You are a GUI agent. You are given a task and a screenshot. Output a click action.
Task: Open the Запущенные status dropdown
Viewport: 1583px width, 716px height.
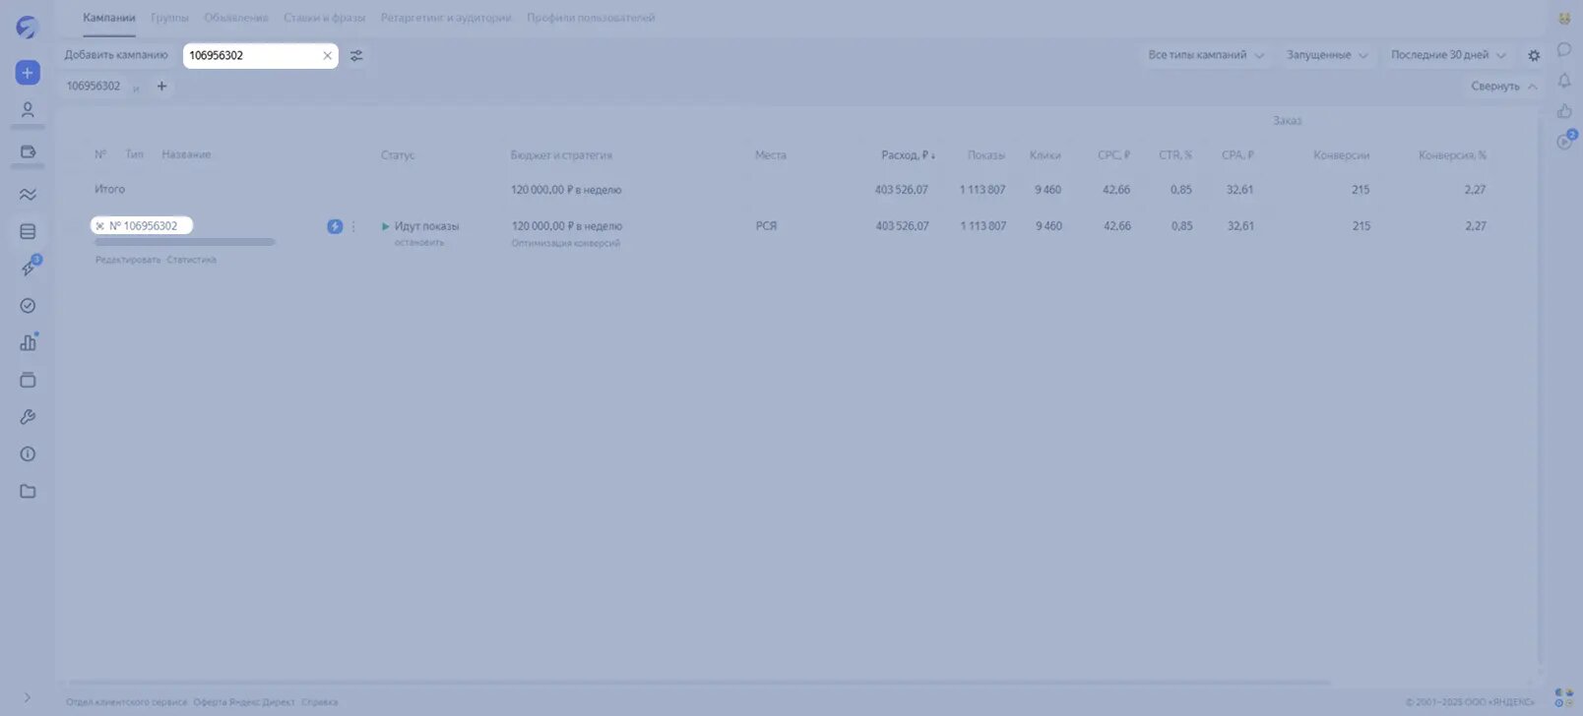pyautogui.click(x=1327, y=55)
